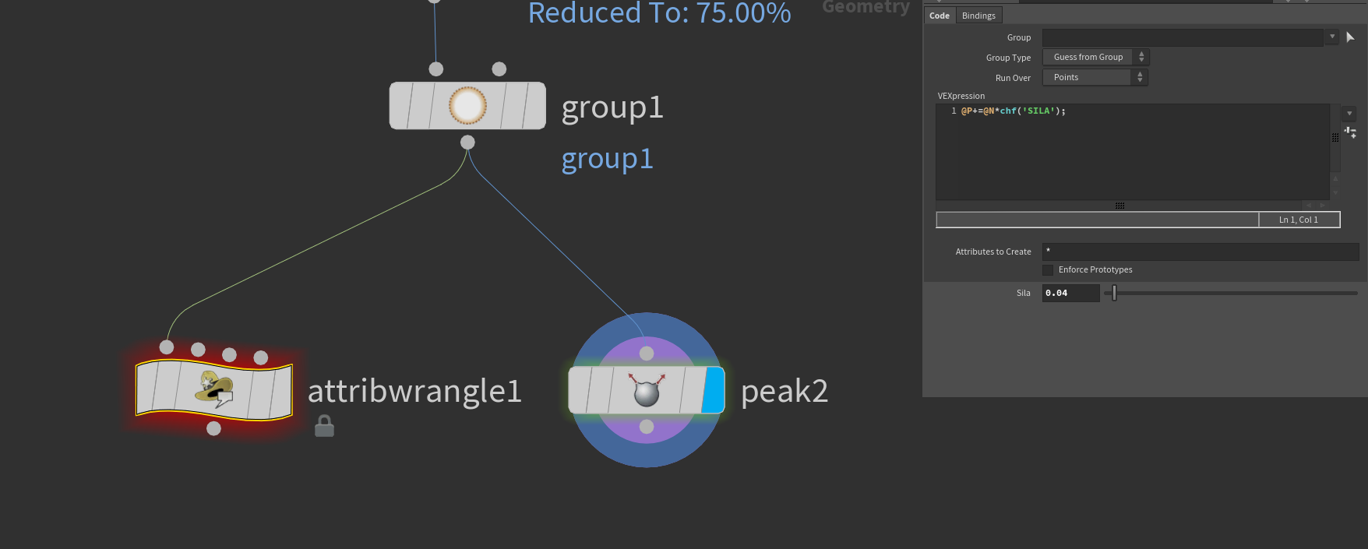The width and height of the screenshot is (1368, 549).
Task: Toggle the blue display flag on peak2
Action: point(714,390)
